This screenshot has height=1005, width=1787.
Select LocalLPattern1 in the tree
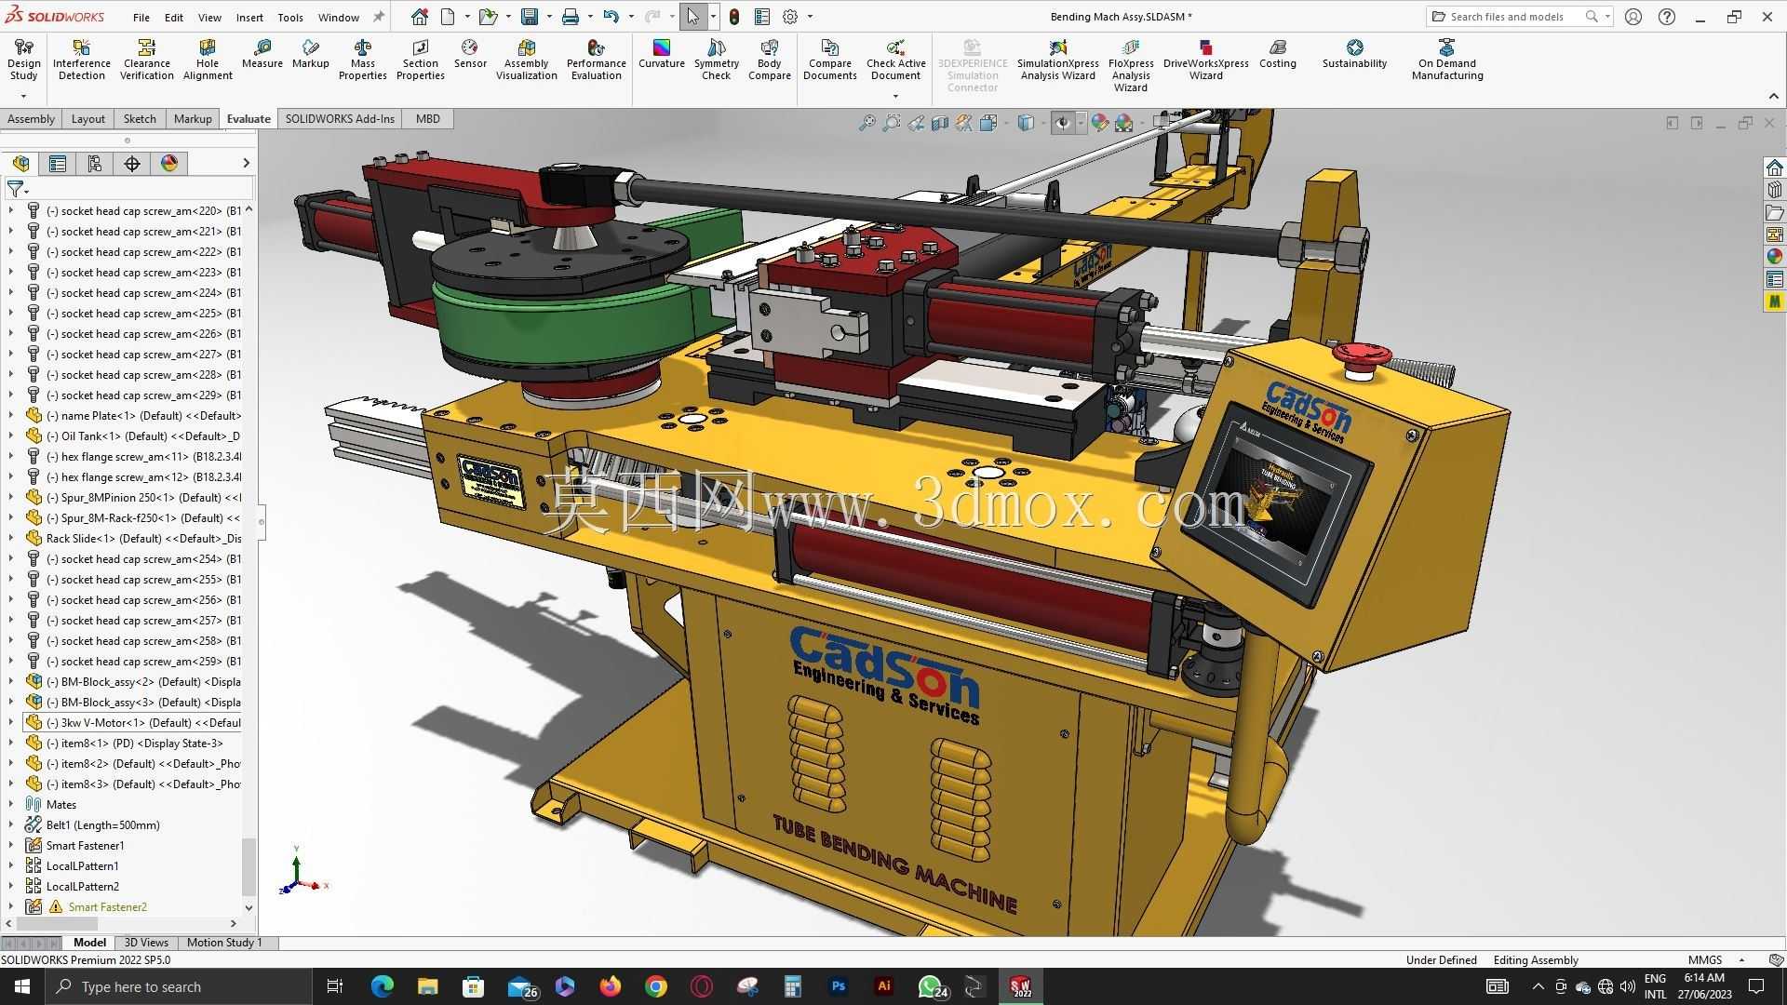click(83, 866)
